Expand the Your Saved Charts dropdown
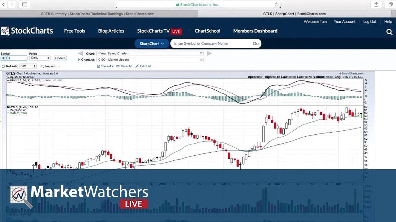This screenshot has height=222, width=396. click(150, 53)
